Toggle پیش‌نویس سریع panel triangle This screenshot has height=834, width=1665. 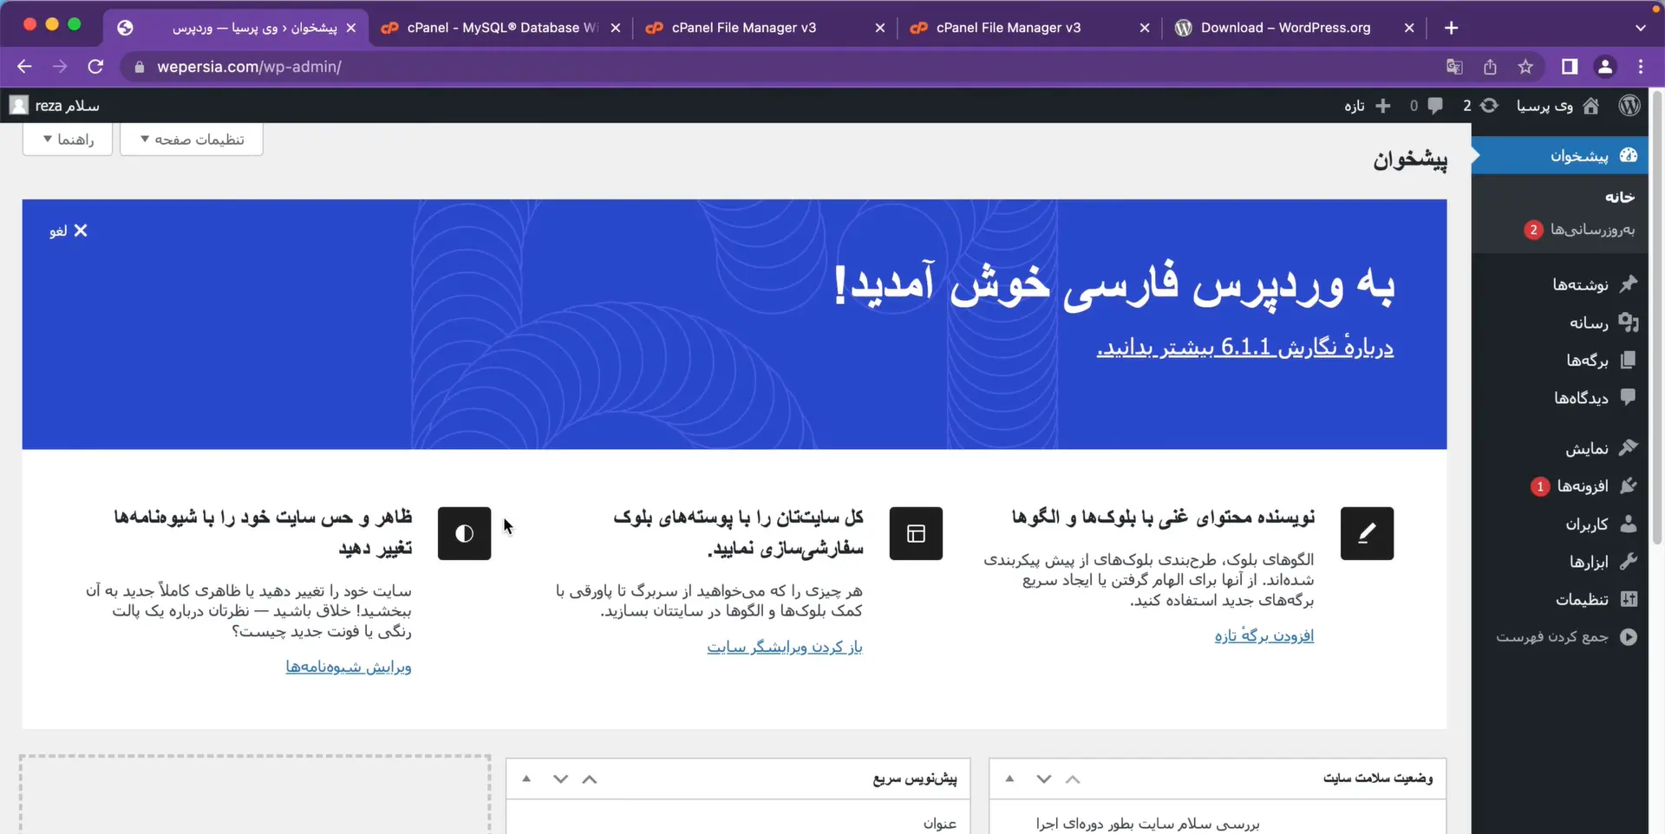tap(526, 779)
